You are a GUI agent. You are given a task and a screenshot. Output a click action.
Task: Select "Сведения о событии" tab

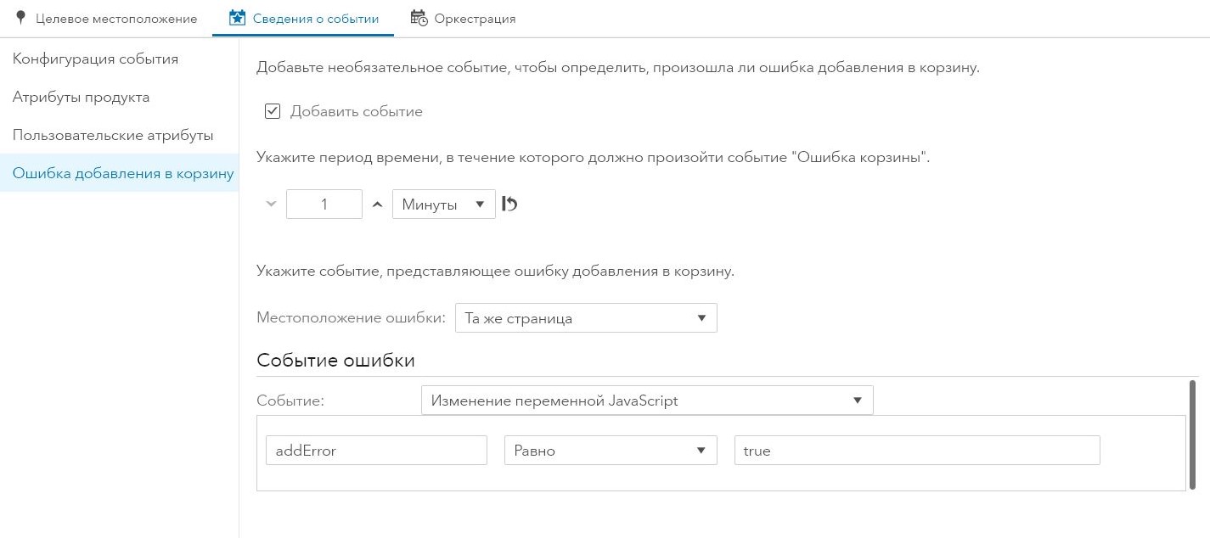point(315,19)
